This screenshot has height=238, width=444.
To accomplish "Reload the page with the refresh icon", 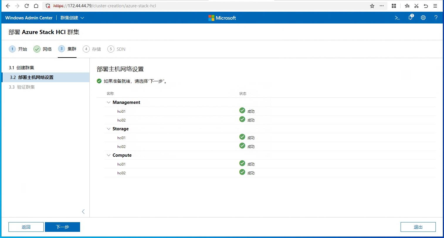I will click(x=27, y=6).
